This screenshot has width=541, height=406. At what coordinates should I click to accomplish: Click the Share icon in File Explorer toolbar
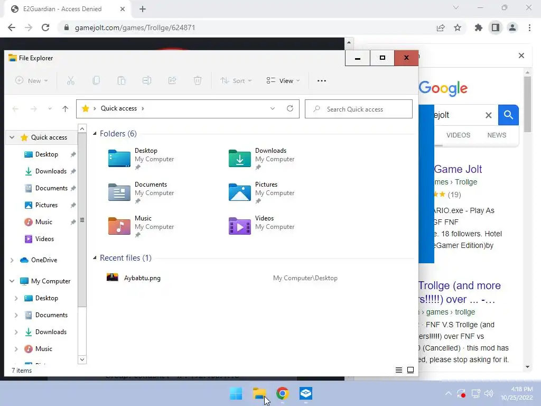point(172,81)
